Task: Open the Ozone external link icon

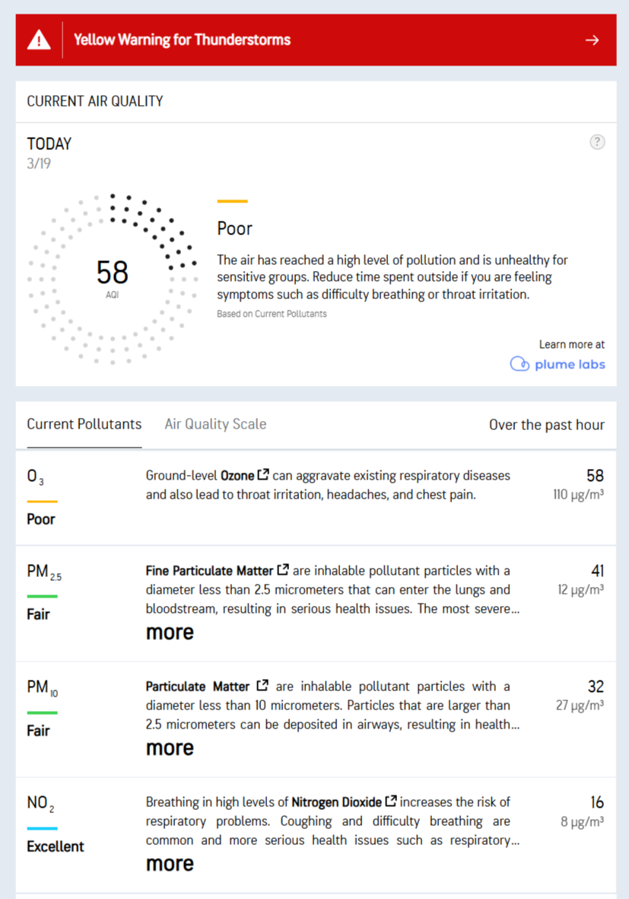Action: [263, 475]
